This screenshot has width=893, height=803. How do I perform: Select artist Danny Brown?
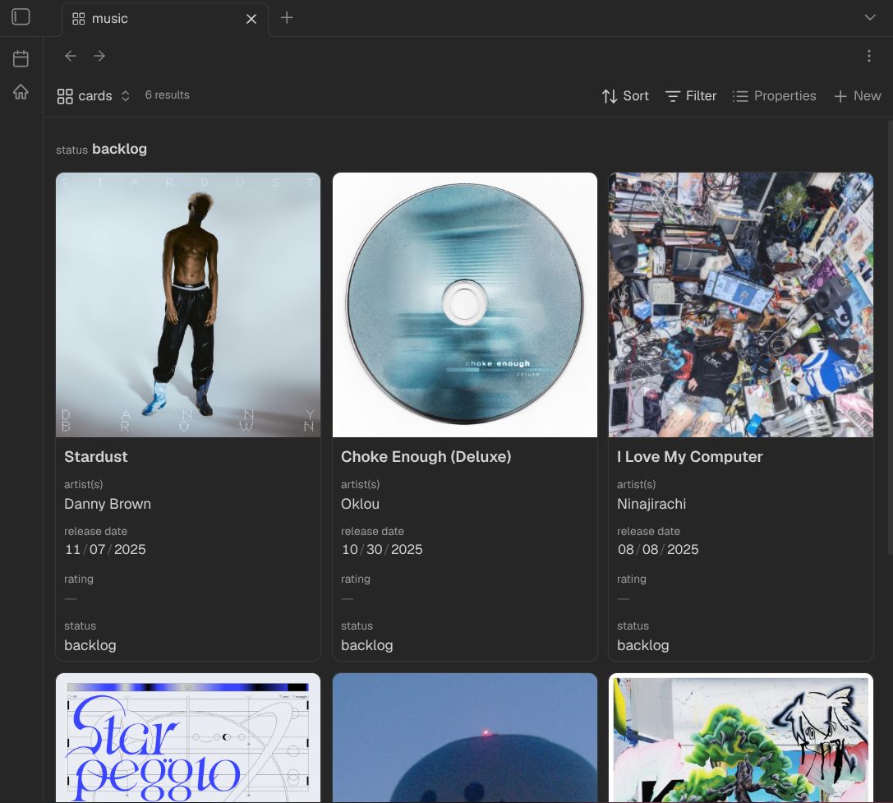point(108,504)
